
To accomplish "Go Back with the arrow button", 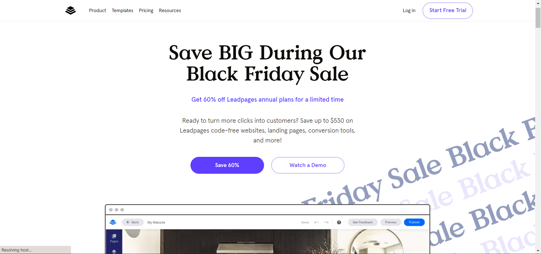I will click(x=133, y=222).
